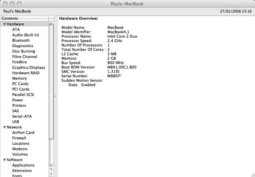Screen dimensions: 255x177
Task: Open Serial-ATA section
Action: pos(22,116)
